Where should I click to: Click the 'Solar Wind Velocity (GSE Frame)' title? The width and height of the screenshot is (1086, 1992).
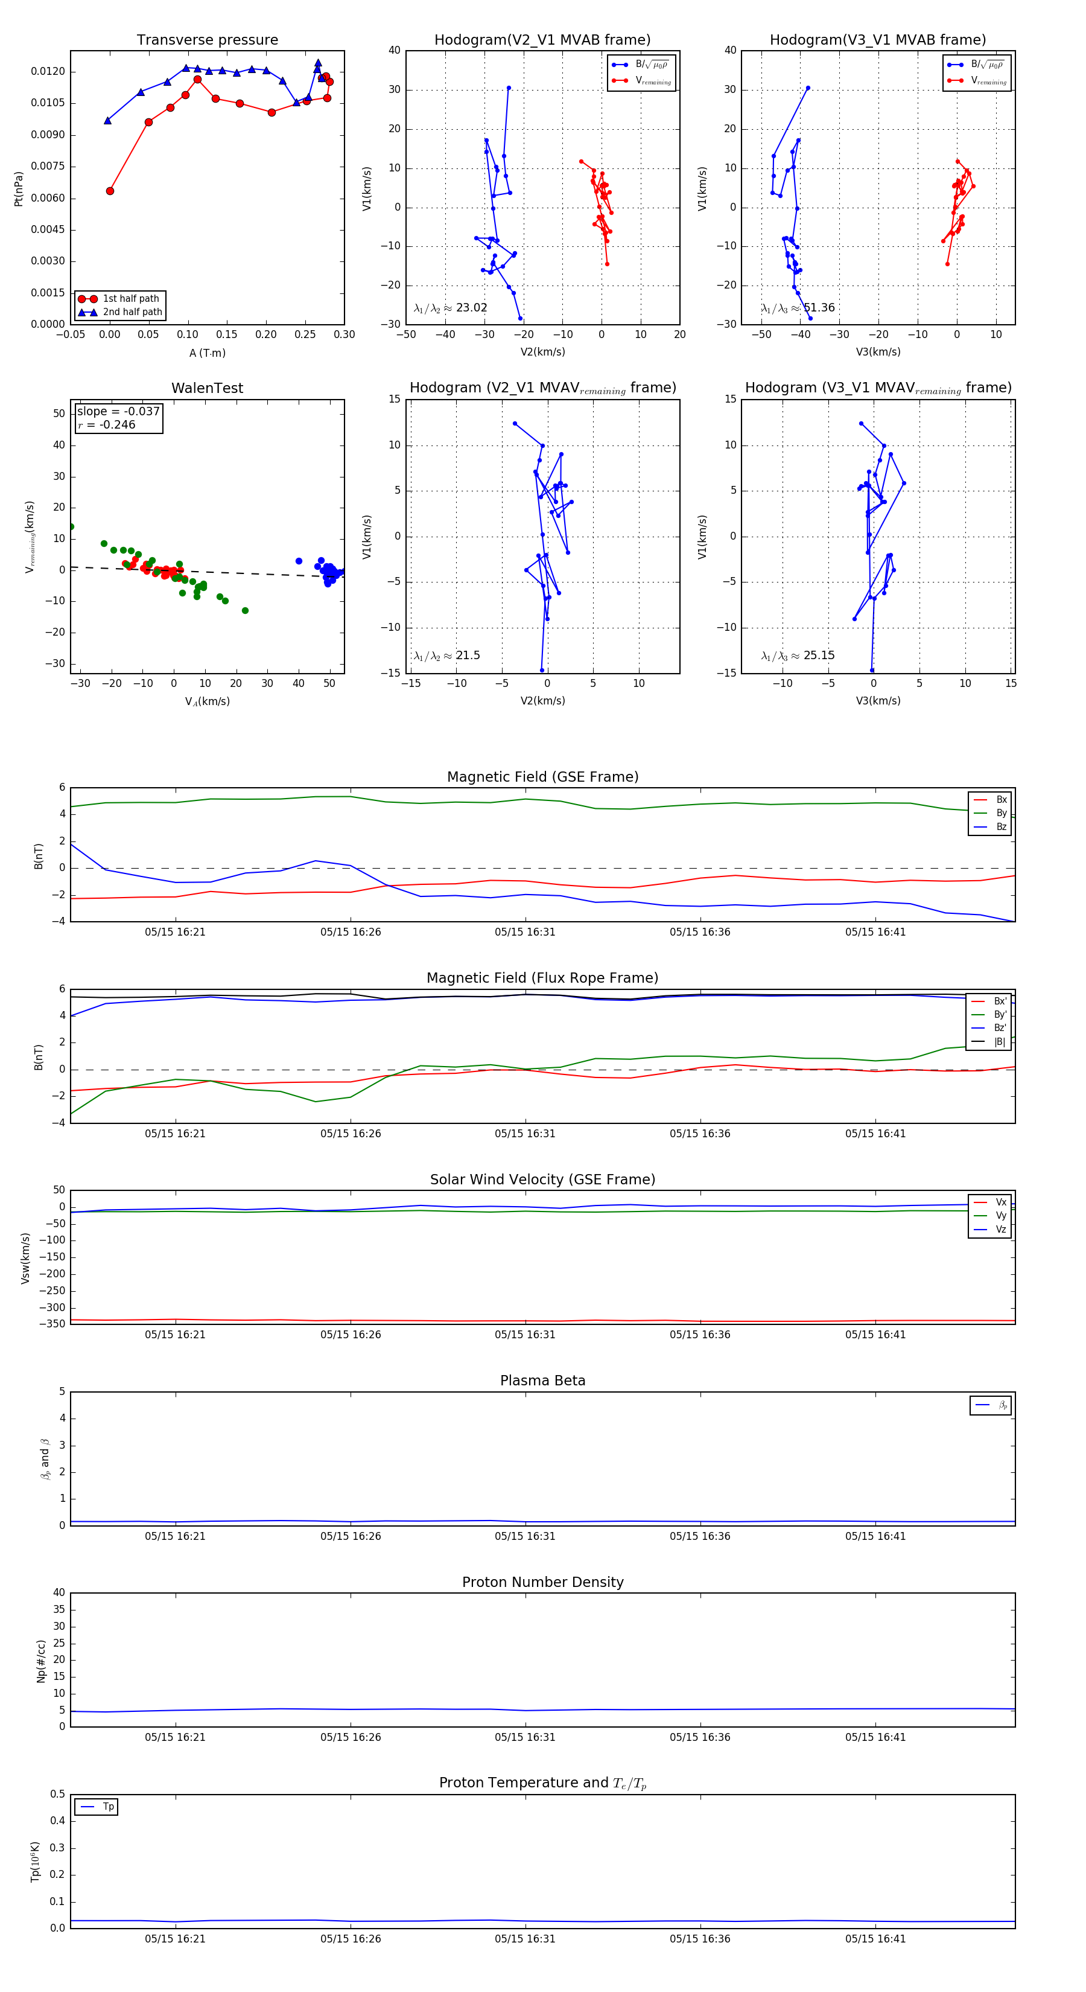[x=542, y=1180]
